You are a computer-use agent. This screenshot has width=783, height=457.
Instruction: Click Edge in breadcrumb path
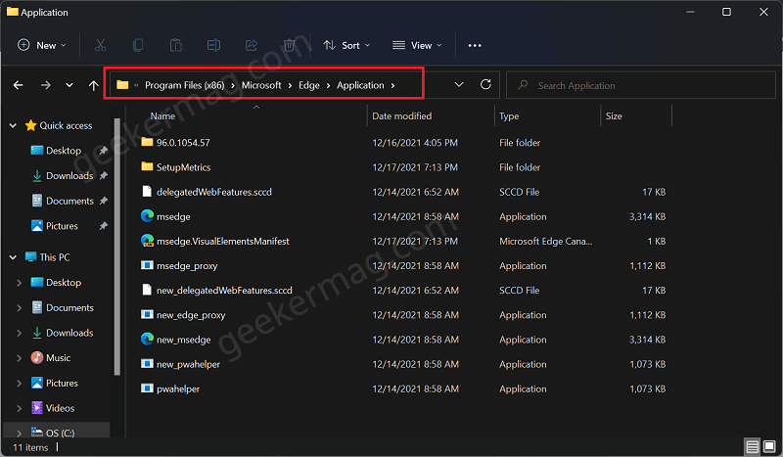pos(309,85)
